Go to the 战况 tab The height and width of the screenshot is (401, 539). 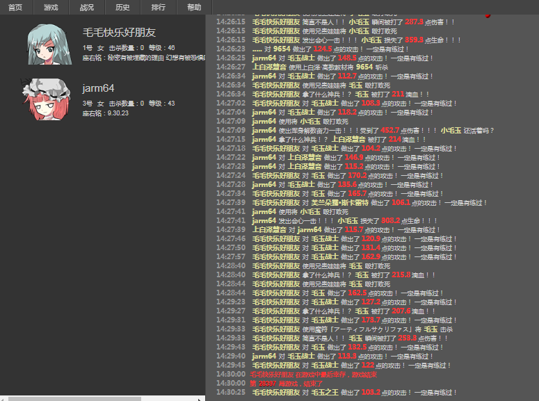[87, 7]
